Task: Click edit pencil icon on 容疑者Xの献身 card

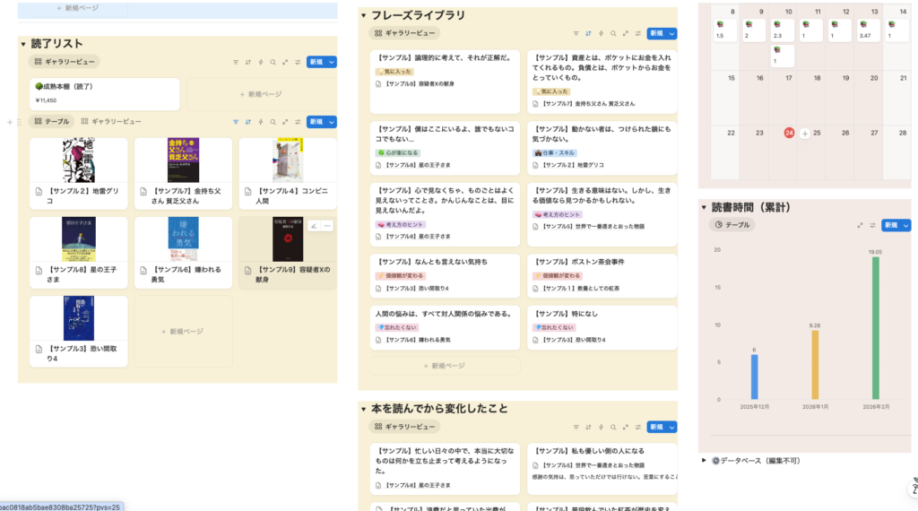Action: click(x=314, y=226)
